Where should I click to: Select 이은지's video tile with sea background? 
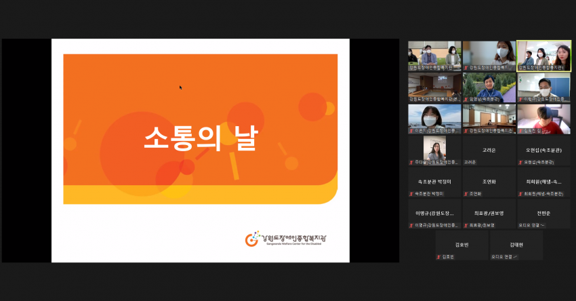click(x=434, y=119)
